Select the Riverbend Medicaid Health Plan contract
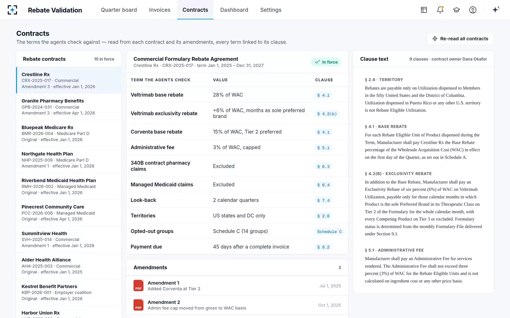This screenshot has height=318, width=510. 69,186
